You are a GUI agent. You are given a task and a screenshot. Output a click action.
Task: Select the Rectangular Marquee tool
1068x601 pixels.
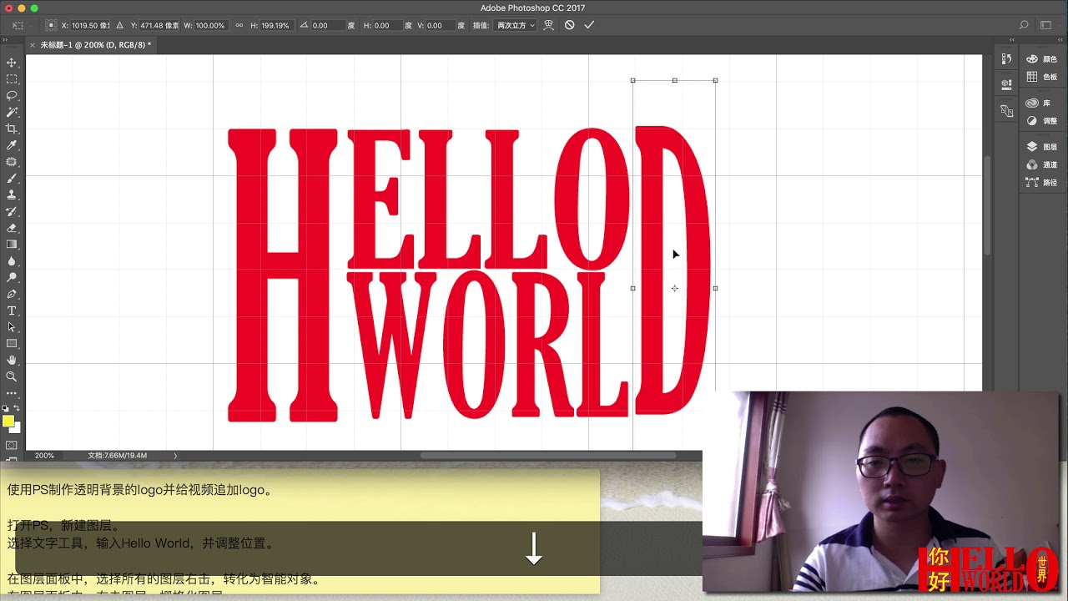point(12,79)
